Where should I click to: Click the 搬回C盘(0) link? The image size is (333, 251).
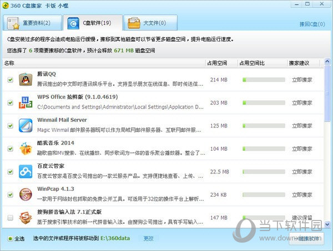click(x=313, y=24)
